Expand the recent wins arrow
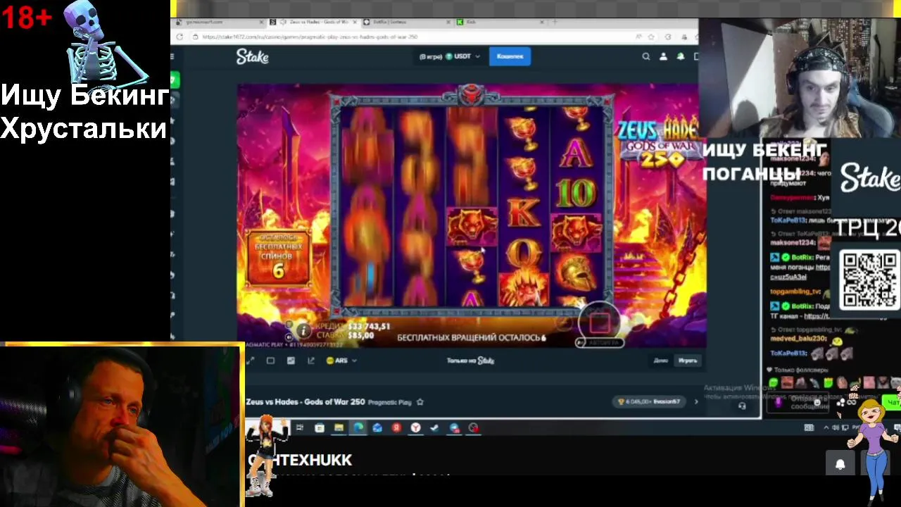This screenshot has width=901, height=507. tap(695, 402)
